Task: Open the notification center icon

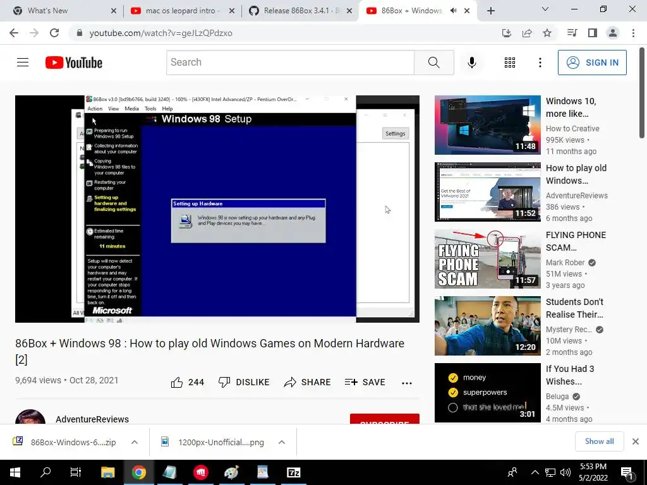Action: (627, 472)
